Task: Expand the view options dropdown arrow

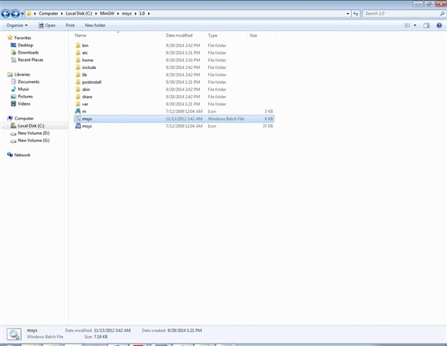Action: click(x=414, y=25)
